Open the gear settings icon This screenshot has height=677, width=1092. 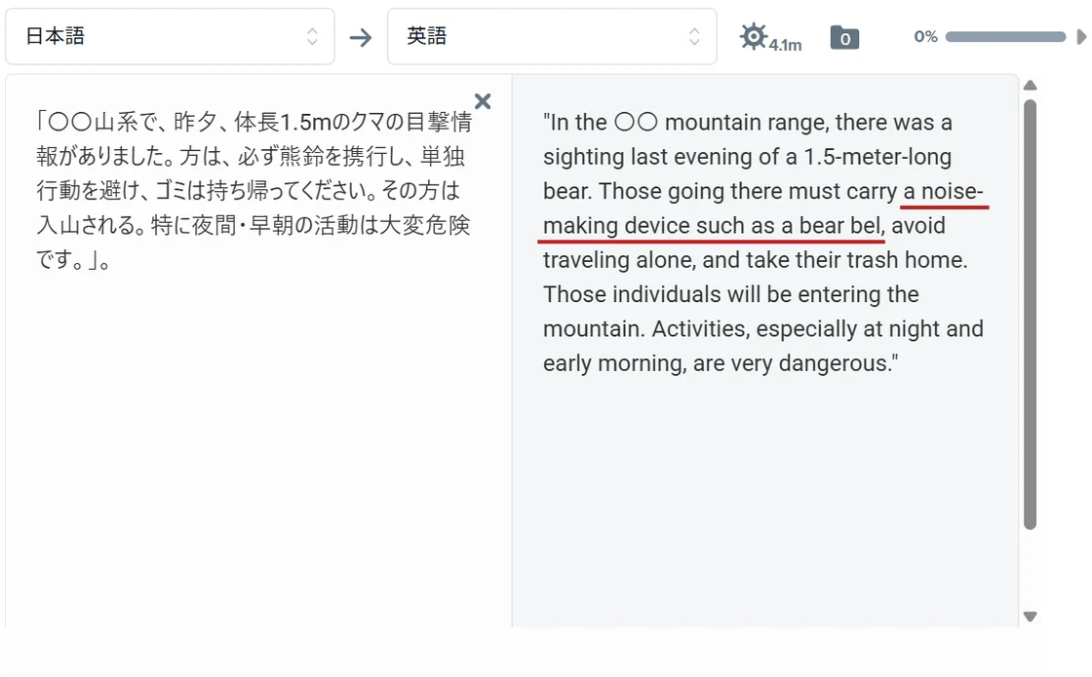tap(753, 37)
